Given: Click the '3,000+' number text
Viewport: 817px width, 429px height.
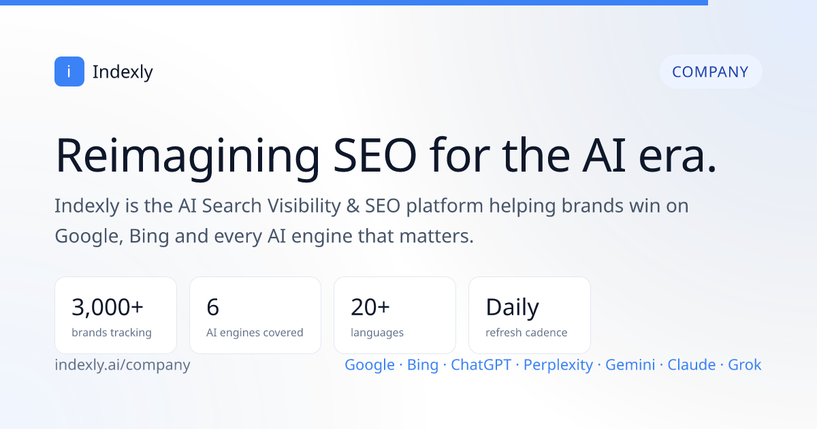Looking at the screenshot, I should click(108, 308).
